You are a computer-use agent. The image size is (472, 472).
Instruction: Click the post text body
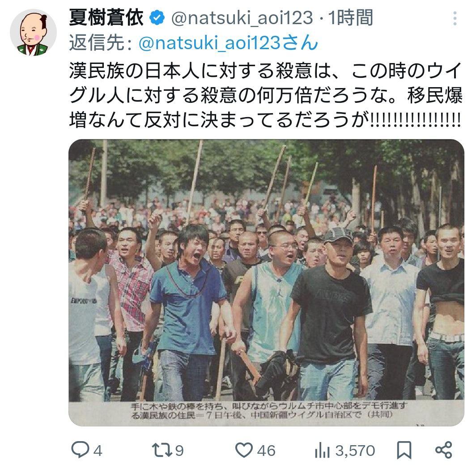[x=265, y=95]
